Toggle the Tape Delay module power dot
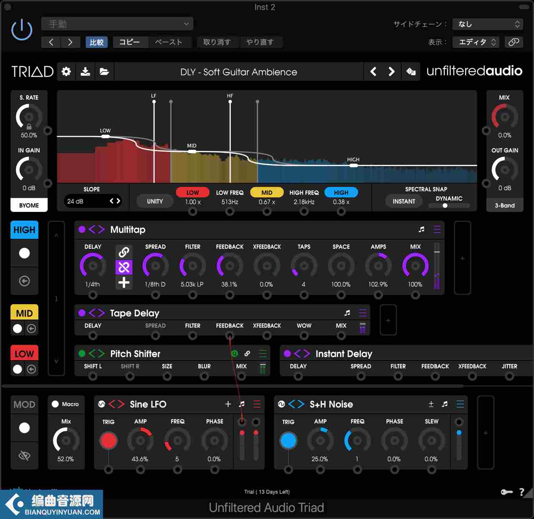This screenshot has height=519, width=534. click(x=82, y=312)
